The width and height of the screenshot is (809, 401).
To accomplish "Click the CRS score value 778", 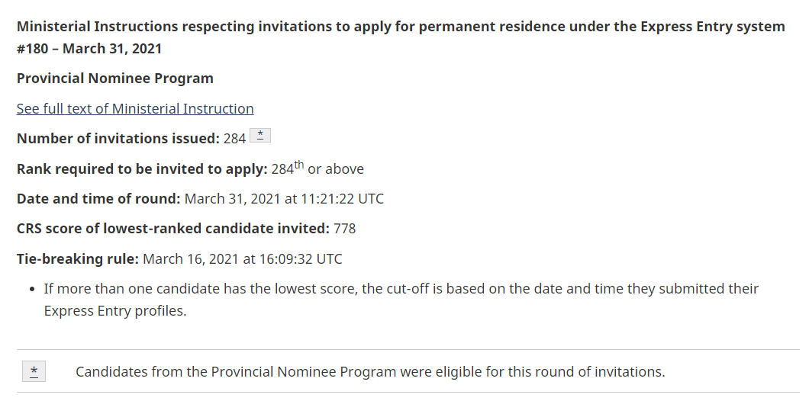I will click(x=345, y=229).
